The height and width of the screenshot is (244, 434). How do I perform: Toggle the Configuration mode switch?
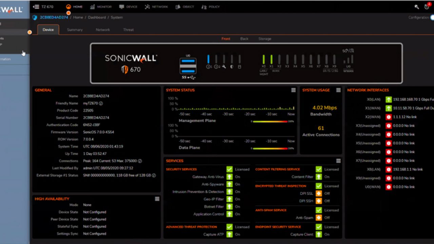432,17
